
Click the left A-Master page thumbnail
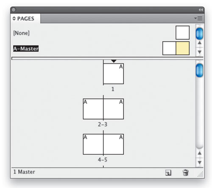click(x=169, y=48)
